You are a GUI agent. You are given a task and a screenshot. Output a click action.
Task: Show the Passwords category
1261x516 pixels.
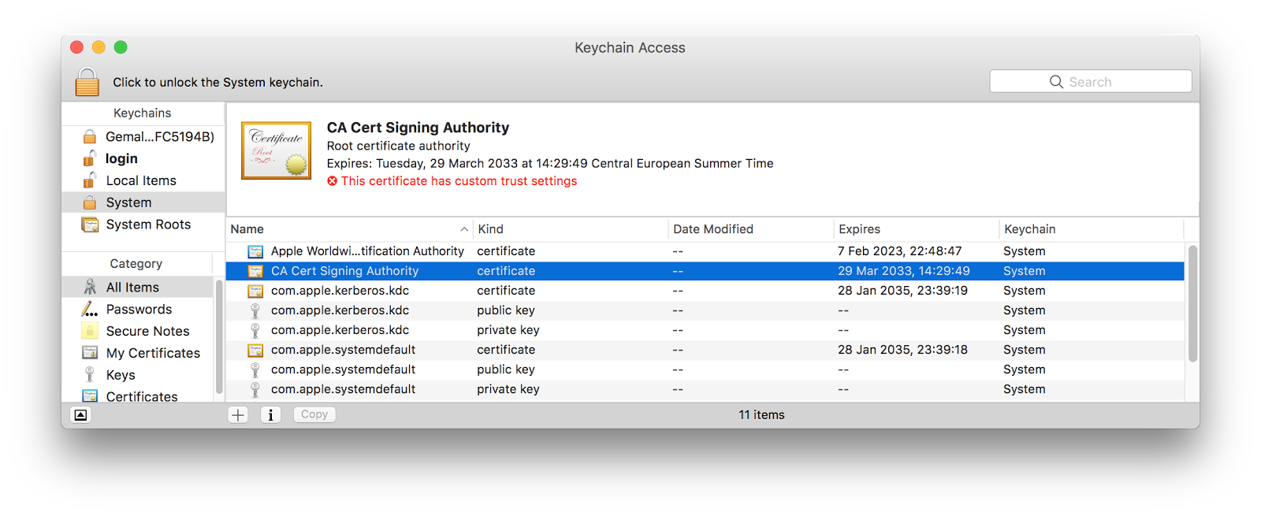click(139, 310)
